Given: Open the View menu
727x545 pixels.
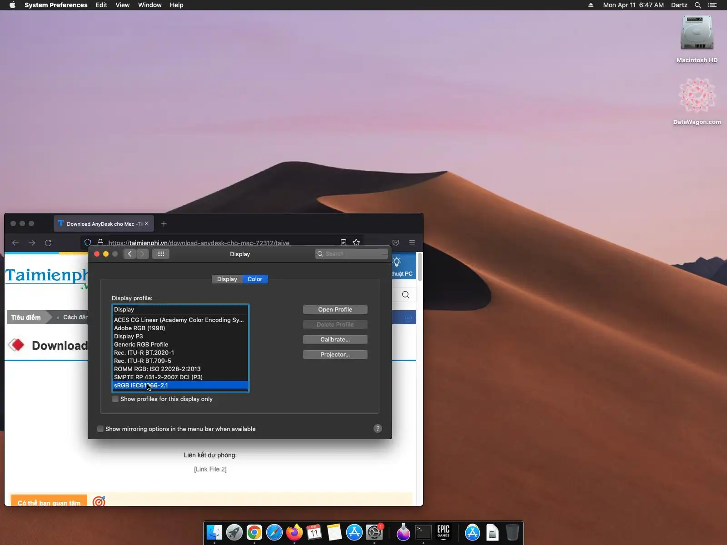Looking at the screenshot, I should click(x=123, y=5).
